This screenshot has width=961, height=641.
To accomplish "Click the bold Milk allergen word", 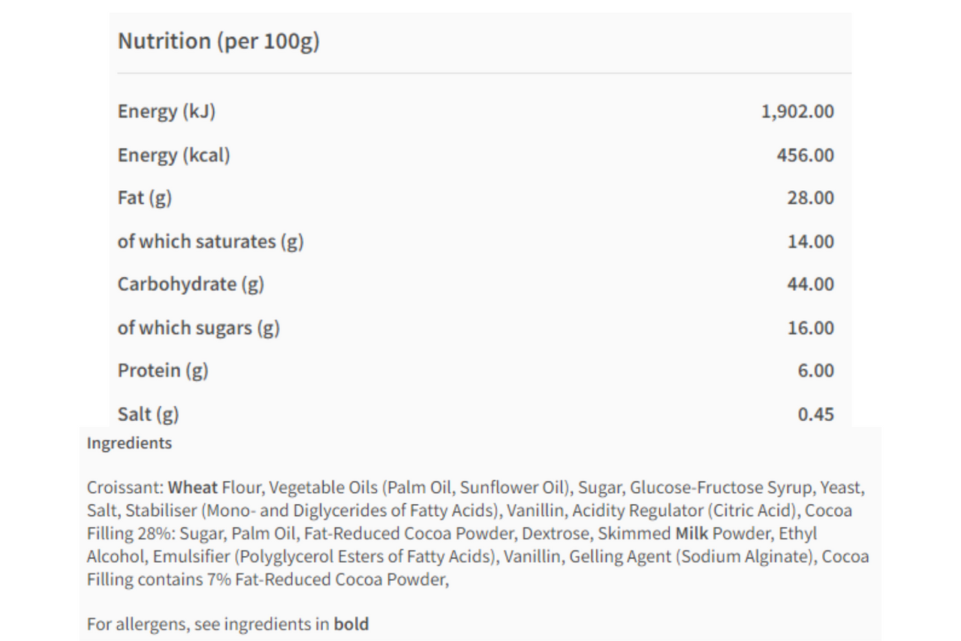I will (691, 534).
